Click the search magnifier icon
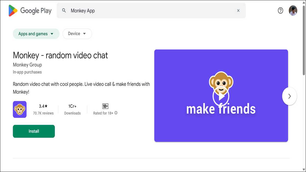This screenshot has height=172, width=306. (64, 10)
